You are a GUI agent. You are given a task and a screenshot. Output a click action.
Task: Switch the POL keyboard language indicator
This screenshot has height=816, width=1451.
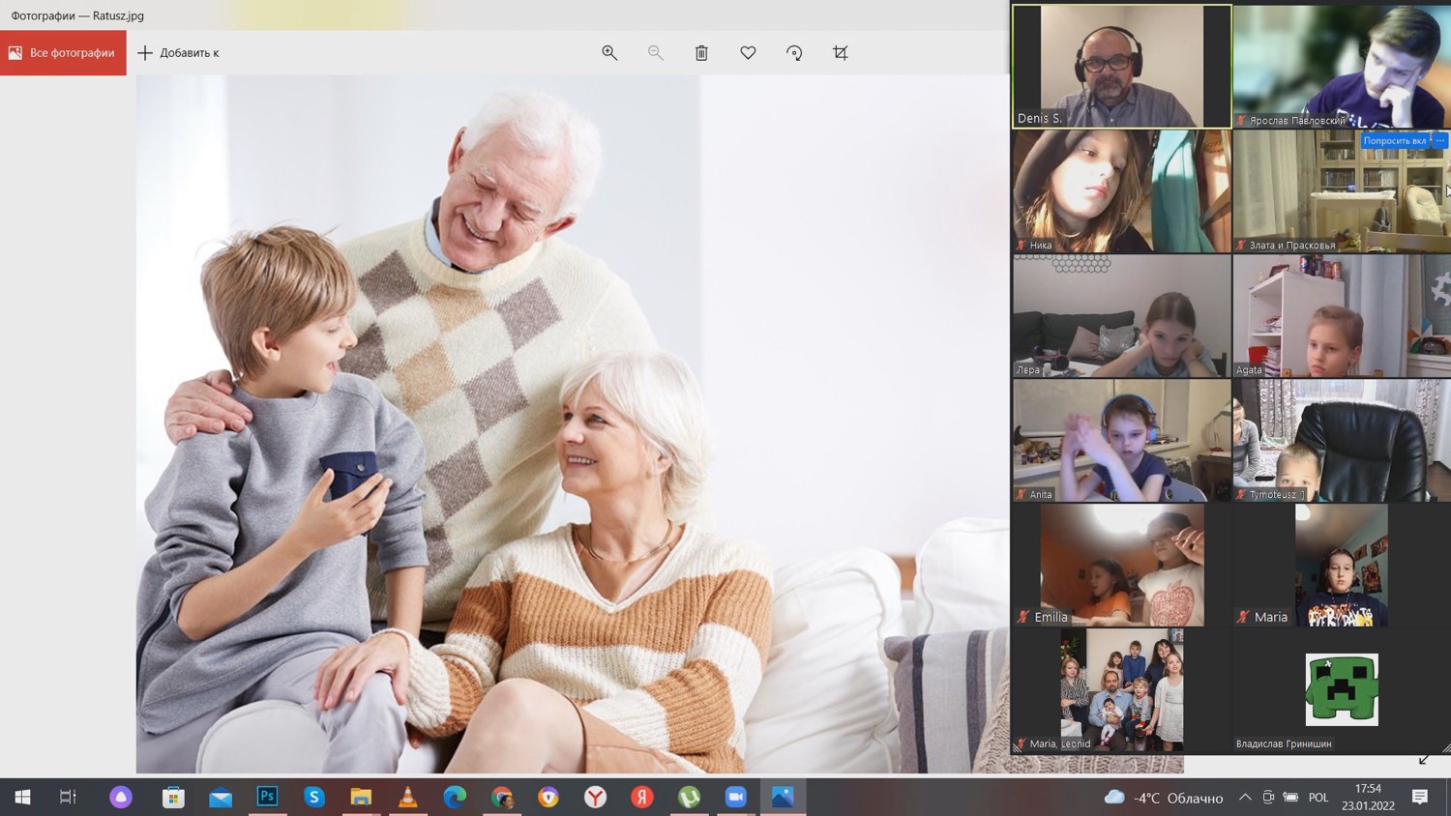1318,798
